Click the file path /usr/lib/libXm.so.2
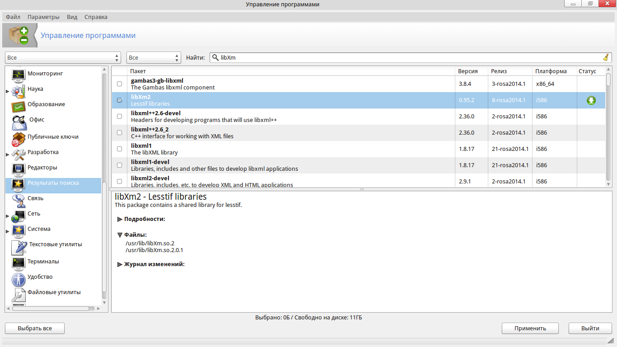This screenshot has width=617, height=347. (x=150, y=243)
